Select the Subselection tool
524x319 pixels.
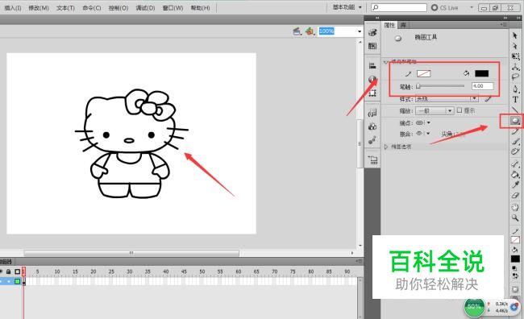(515, 46)
